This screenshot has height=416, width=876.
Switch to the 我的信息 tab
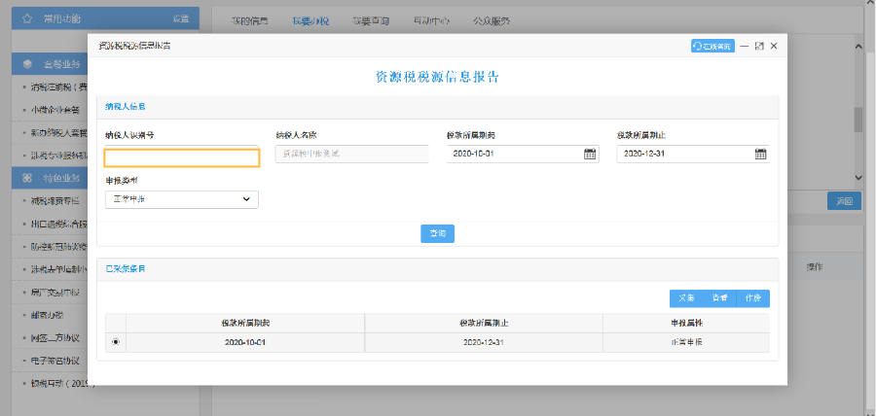coord(250,19)
